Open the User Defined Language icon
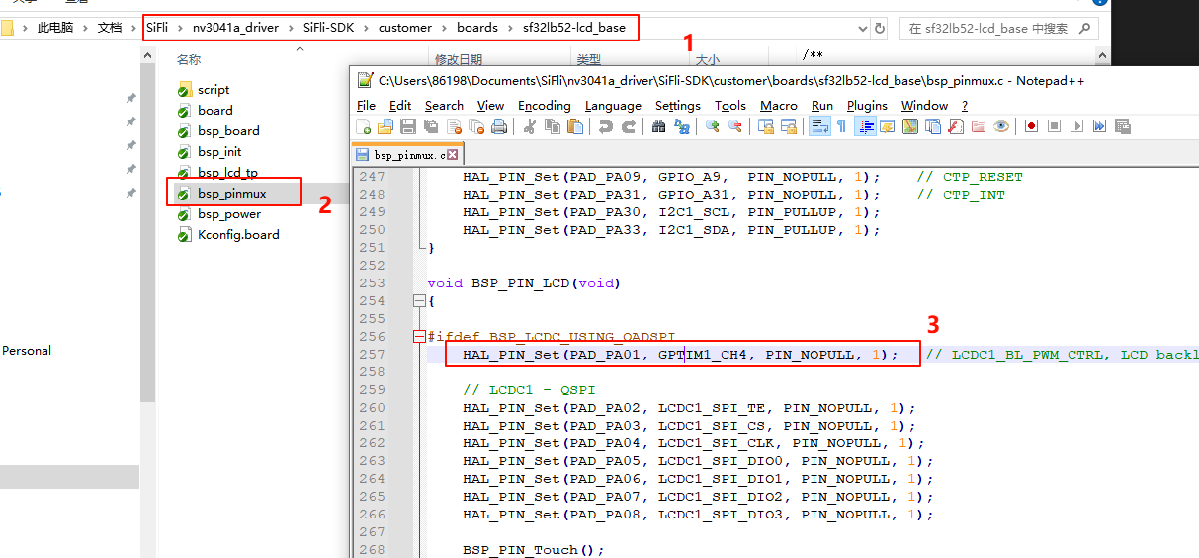 tap(888, 126)
